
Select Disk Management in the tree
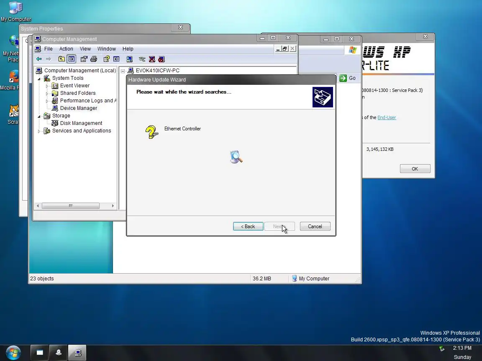81,123
